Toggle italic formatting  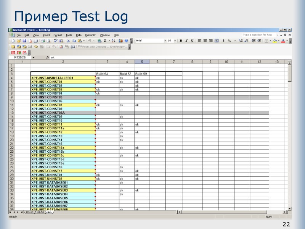186,40
